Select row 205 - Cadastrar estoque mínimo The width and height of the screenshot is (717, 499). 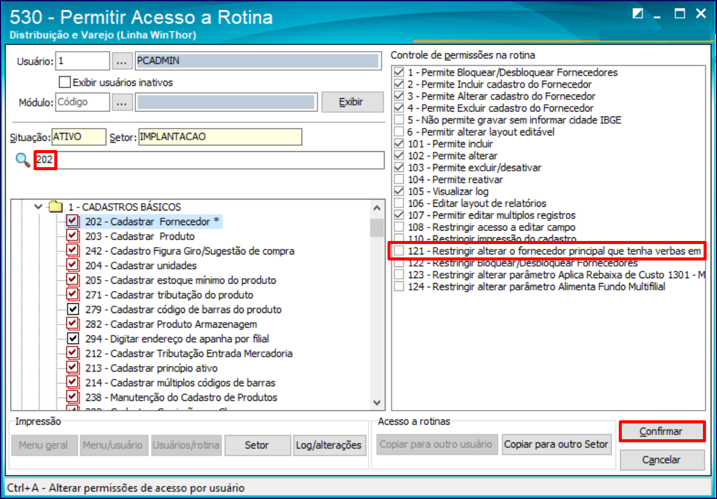180,280
